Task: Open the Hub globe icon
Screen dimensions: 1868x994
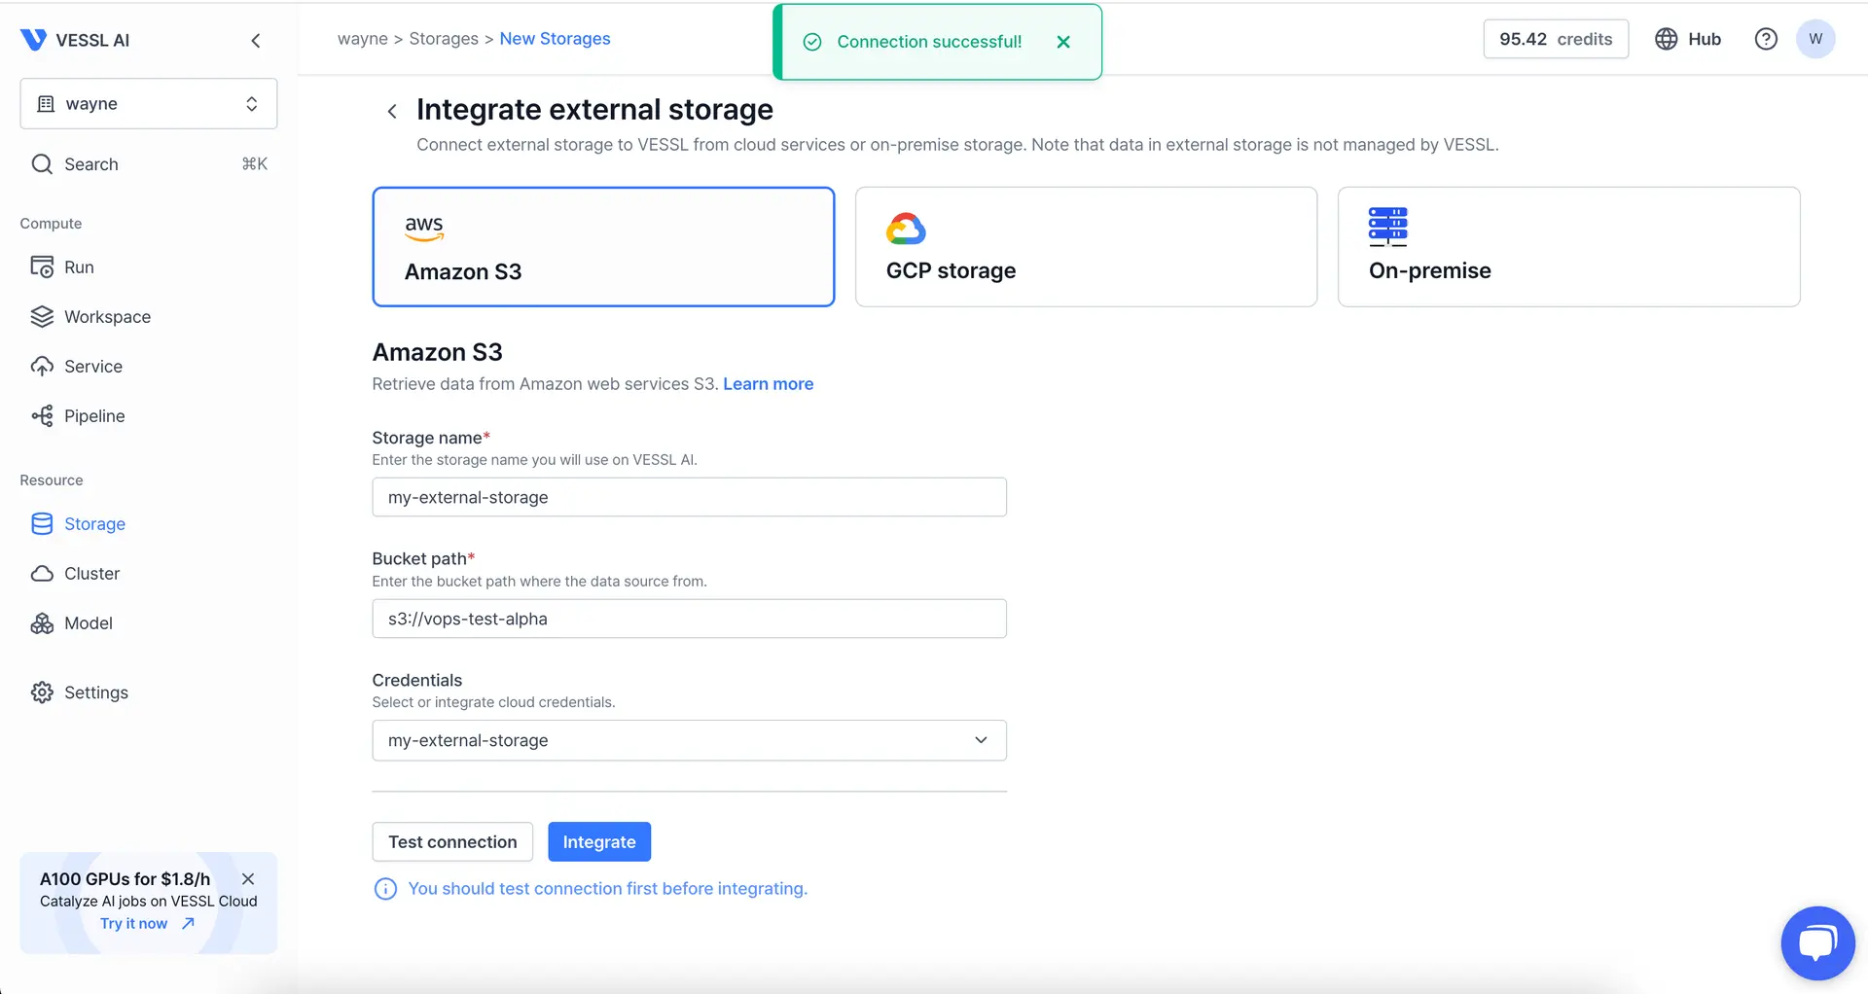Action: 1667,39
